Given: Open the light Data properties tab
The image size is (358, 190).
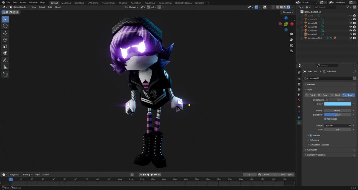Looking at the screenshot, I should [299, 122].
